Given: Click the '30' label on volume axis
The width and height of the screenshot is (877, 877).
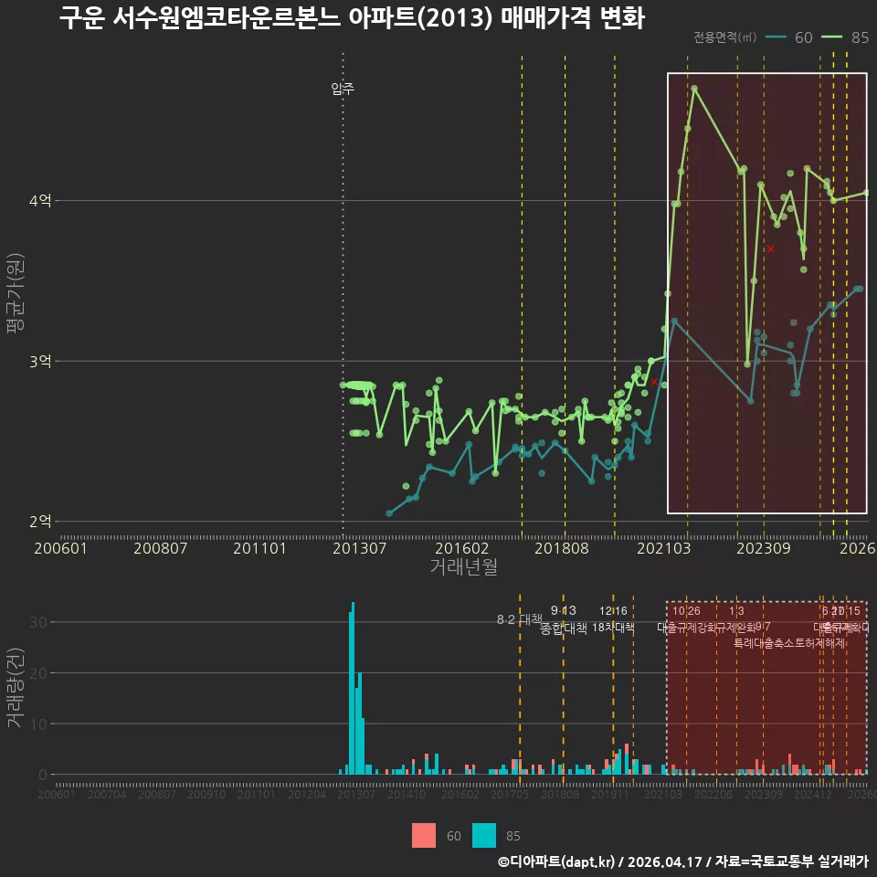Looking at the screenshot, I should tap(38, 622).
